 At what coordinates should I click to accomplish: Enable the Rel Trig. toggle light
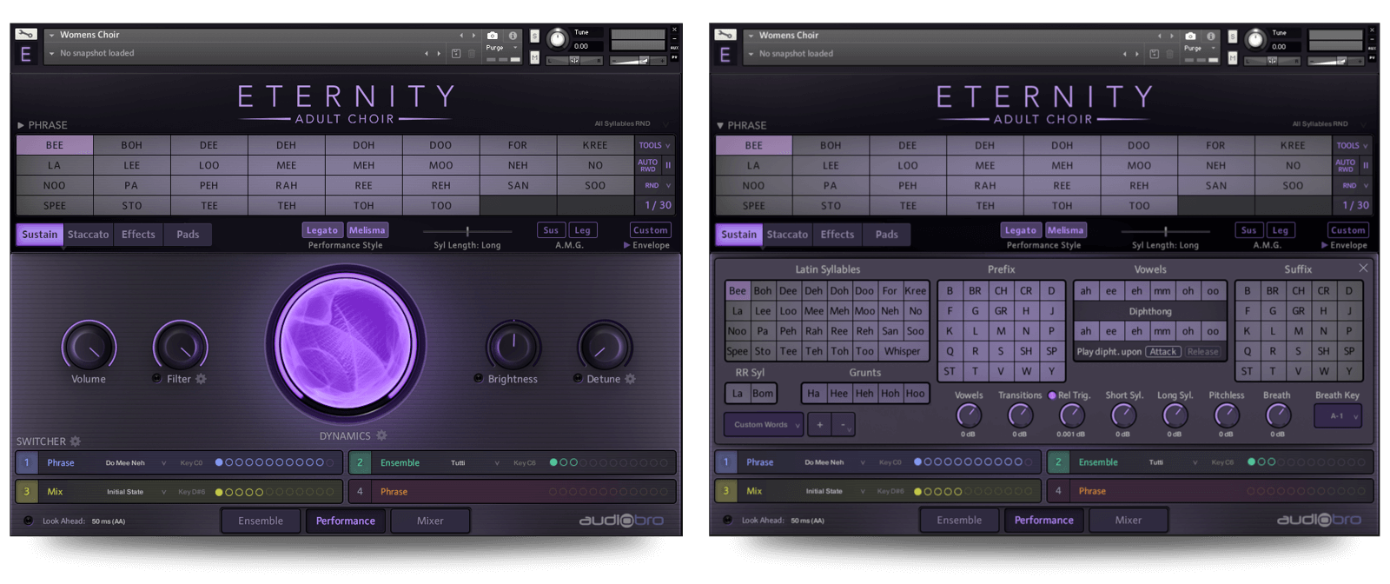(1052, 395)
